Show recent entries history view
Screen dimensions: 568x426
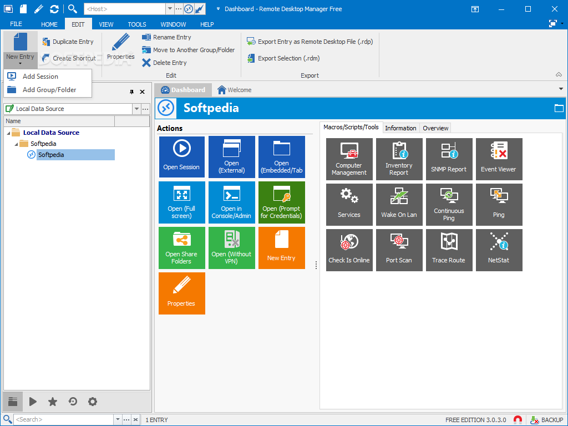pyautogui.click(x=73, y=402)
